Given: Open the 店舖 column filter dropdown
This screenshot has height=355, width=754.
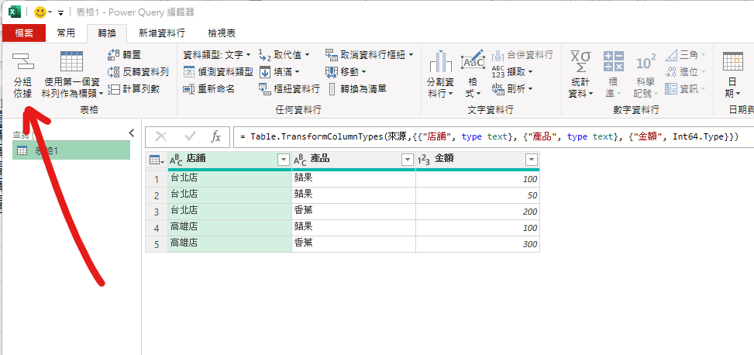Looking at the screenshot, I should 283,160.
